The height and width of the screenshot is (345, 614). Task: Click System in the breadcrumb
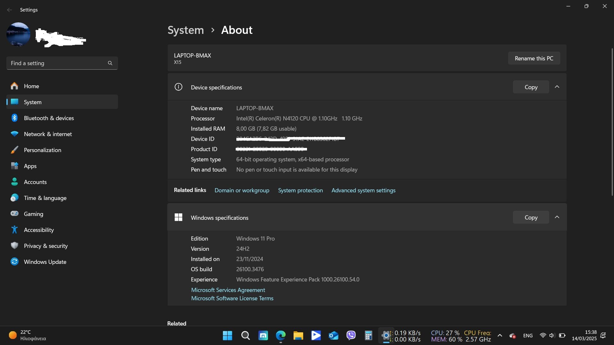(185, 30)
